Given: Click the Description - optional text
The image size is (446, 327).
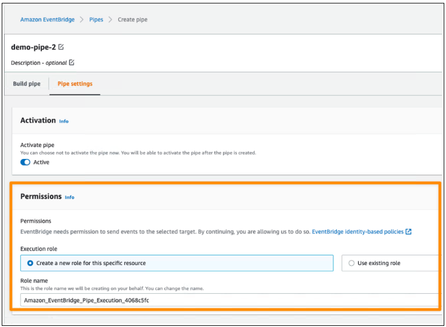Looking at the screenshot, I should coord(39,63).
